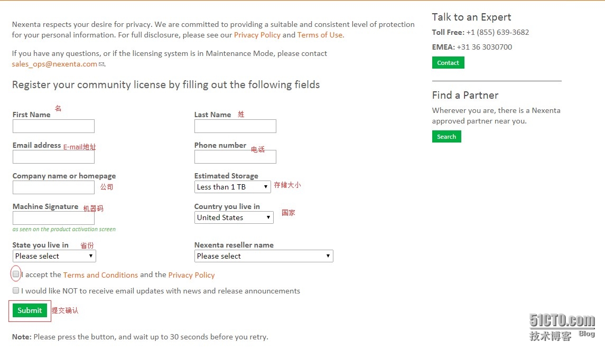Tick the NOT receive email updates checkbox
Image resolution: width=605 pixels, height=351 pixels.
[16, 290]
